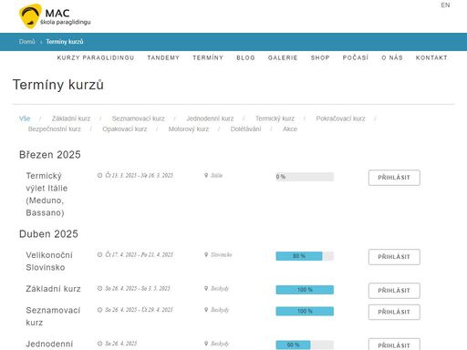Click date So 26. 4. 2025 - Čt 29. 4. 2025

(139, 310)
